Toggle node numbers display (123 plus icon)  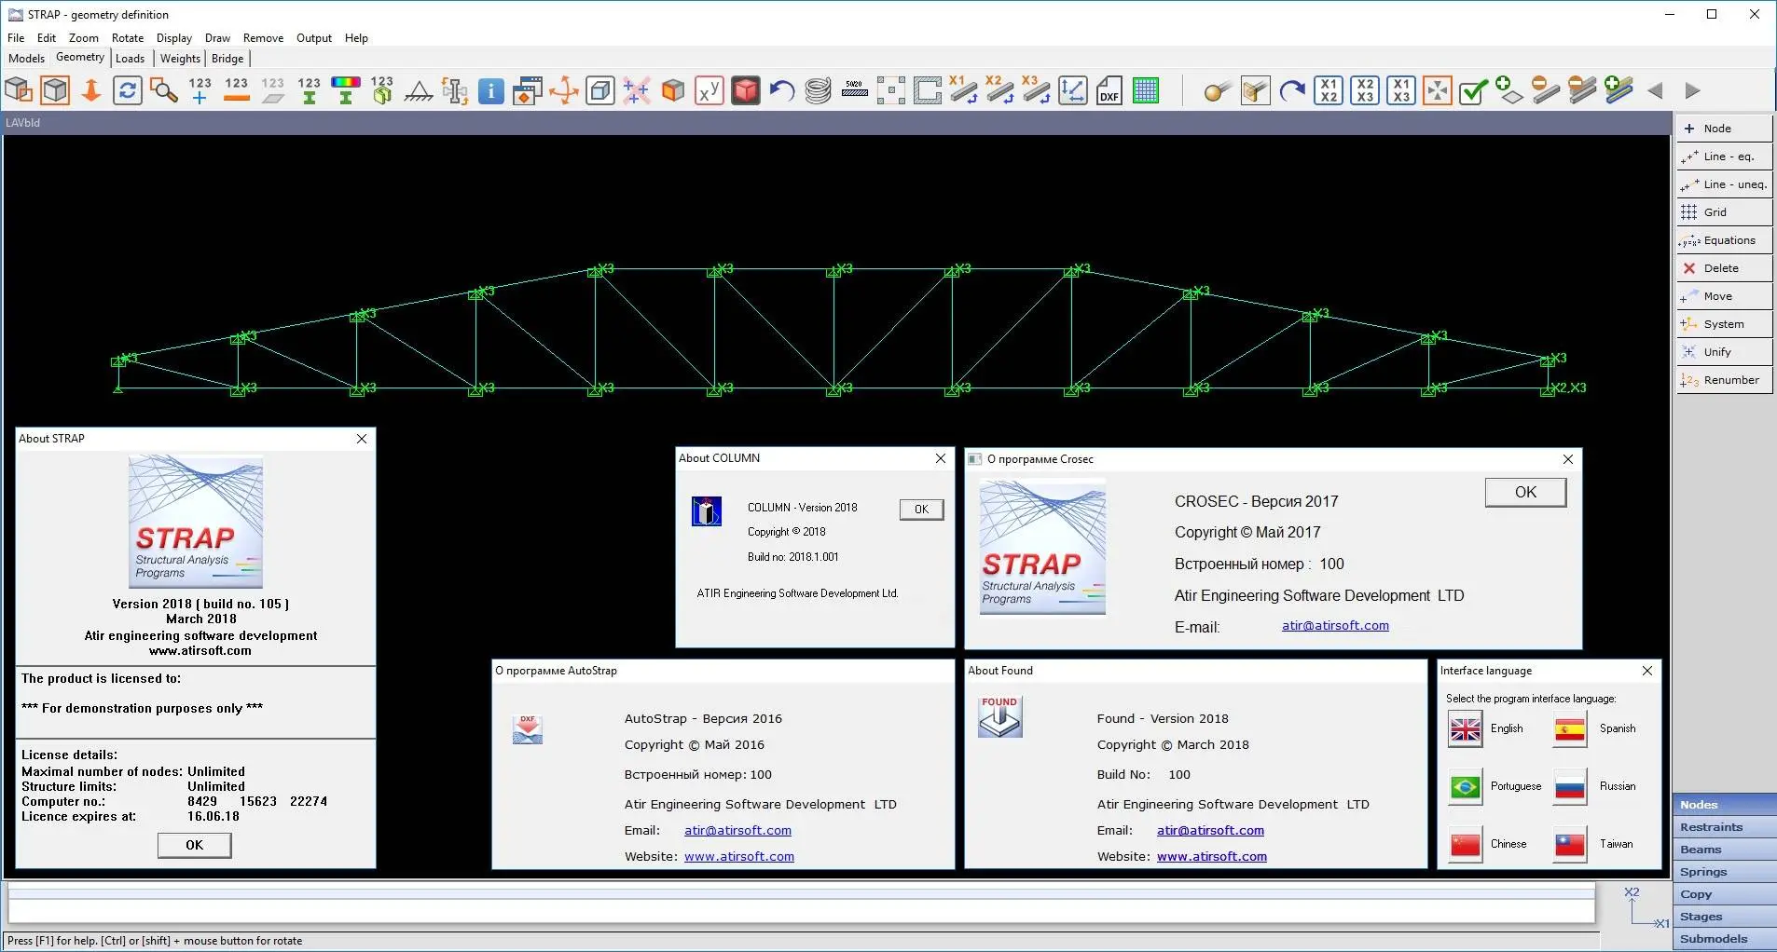click(200, 90)
